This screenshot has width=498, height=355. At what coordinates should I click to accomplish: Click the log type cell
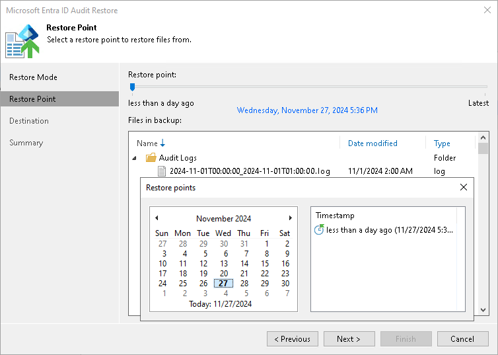(439, 171)
